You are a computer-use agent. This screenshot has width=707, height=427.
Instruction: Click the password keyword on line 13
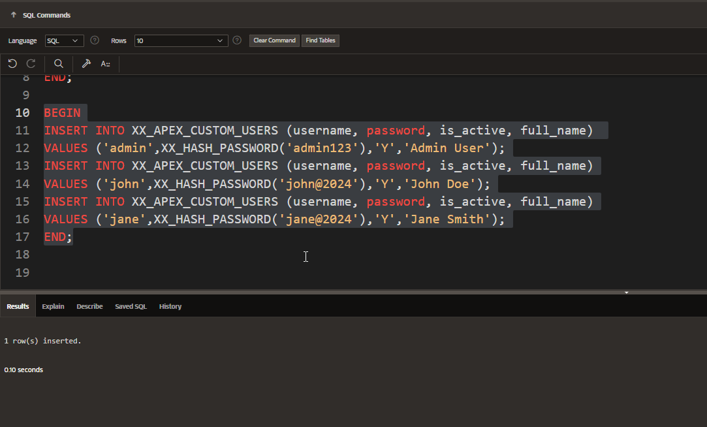[396, 166]
